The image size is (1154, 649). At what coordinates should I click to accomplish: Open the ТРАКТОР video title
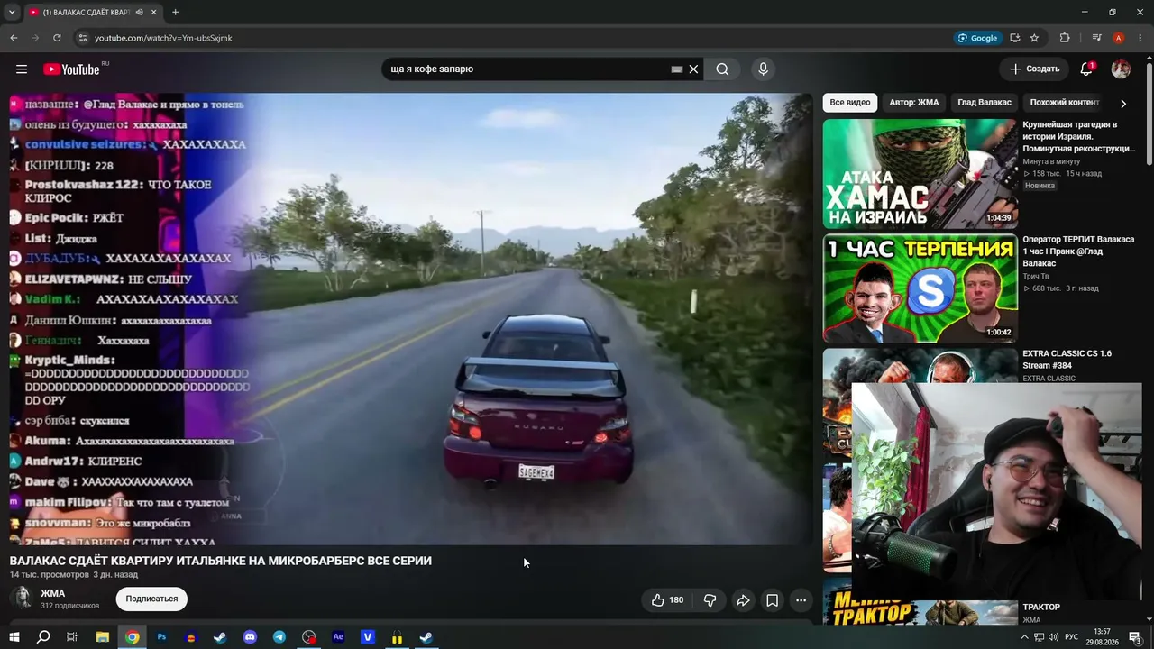point(1041,608)
